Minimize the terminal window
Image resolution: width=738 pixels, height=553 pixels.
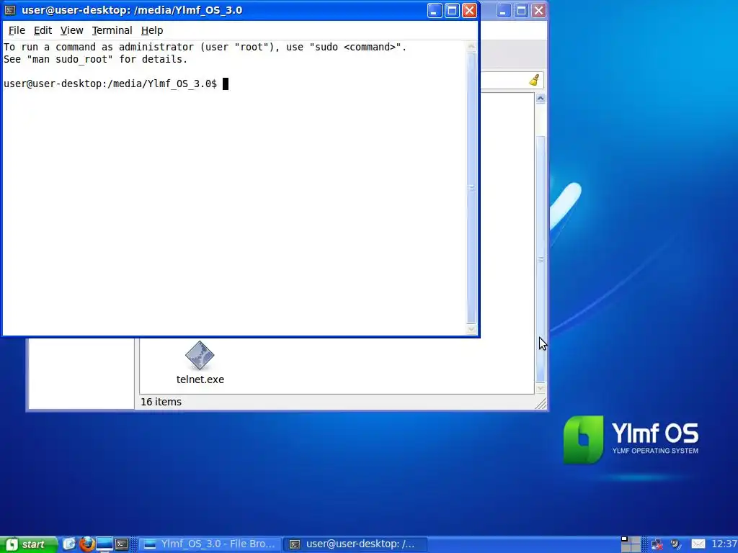pos(435,10)
